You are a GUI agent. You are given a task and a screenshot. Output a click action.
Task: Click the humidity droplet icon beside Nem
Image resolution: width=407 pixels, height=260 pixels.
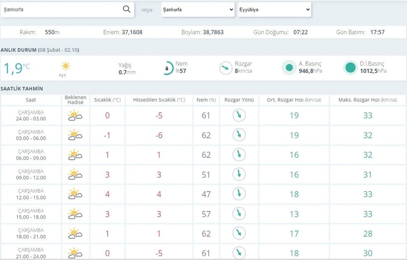tap(168, 68)
